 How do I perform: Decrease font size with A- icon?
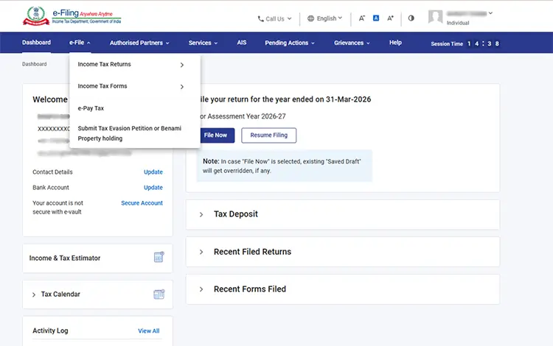pos(362,18)
